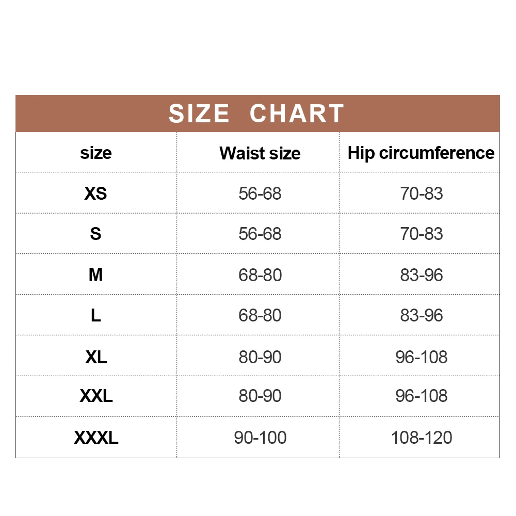Select waist value 68-80 in M row
Screen dimensions: 516x516
click(x=260, y=275)
